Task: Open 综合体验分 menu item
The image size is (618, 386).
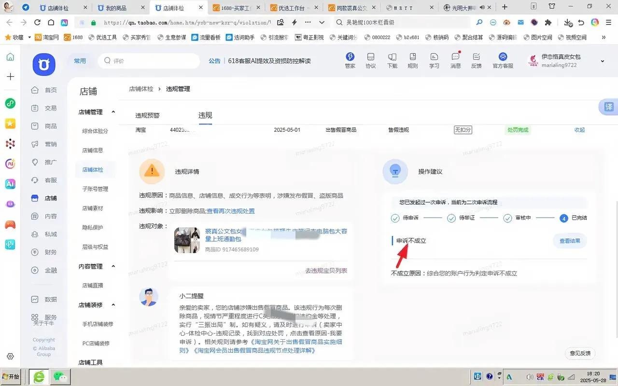Action: [x=95, y=131]
